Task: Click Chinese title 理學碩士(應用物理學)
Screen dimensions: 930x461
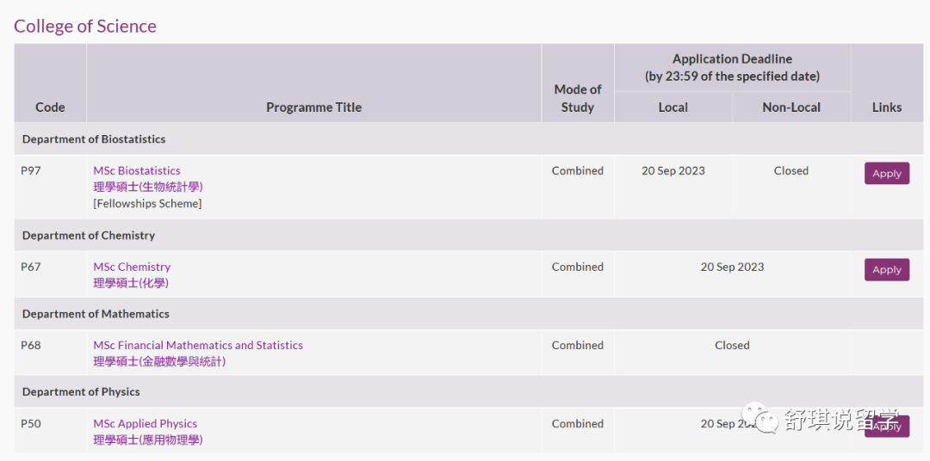Action: point(148,439)
